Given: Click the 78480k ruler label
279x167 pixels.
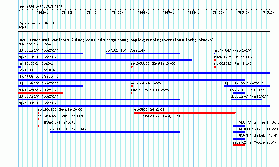Looking at the screenshot, I should (x=193, y=13).
